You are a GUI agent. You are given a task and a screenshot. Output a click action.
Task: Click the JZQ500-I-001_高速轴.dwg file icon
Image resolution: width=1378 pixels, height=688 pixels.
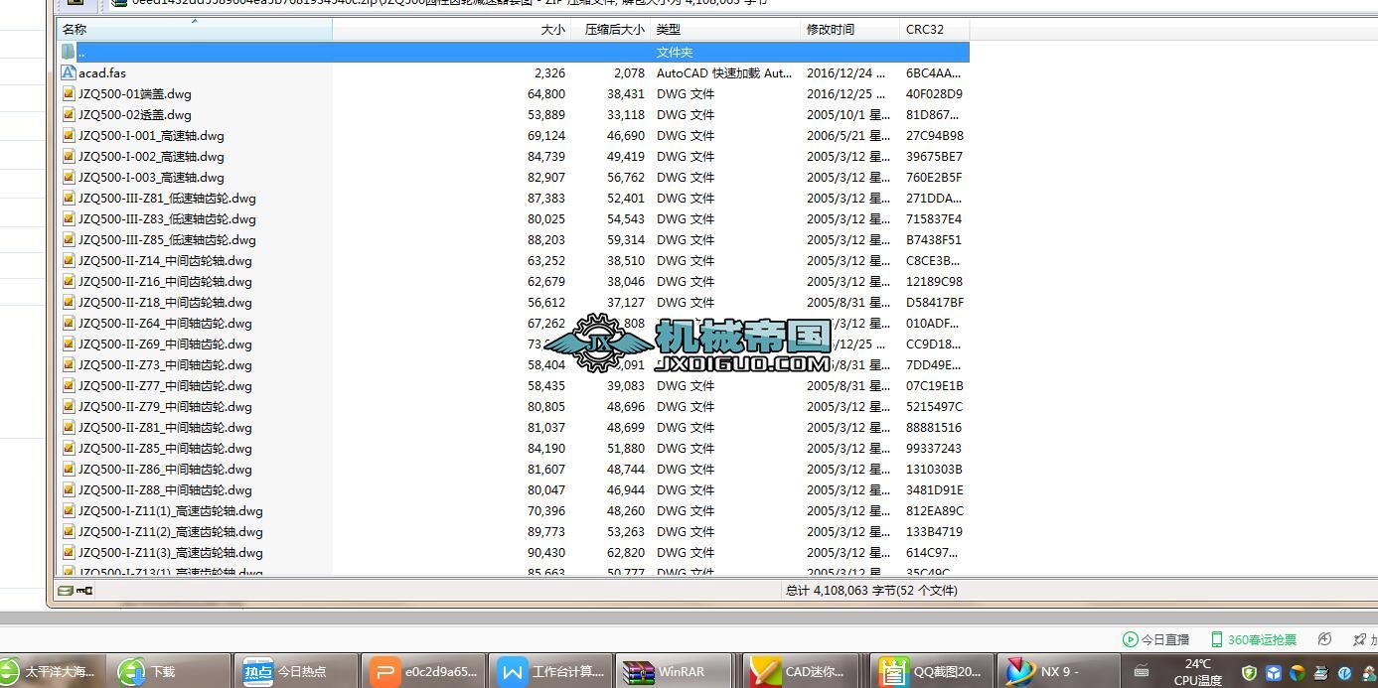[69, 135]
